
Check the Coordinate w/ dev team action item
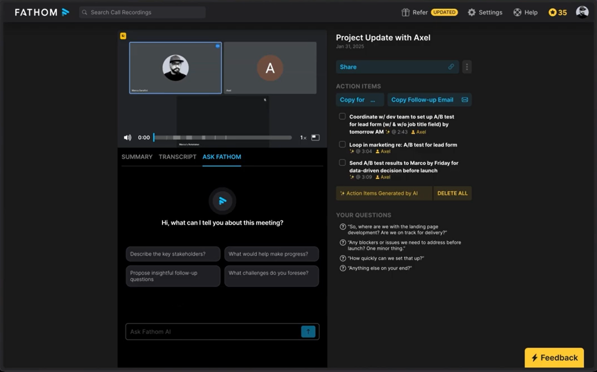pyautogui.click(x=342, y=117)
